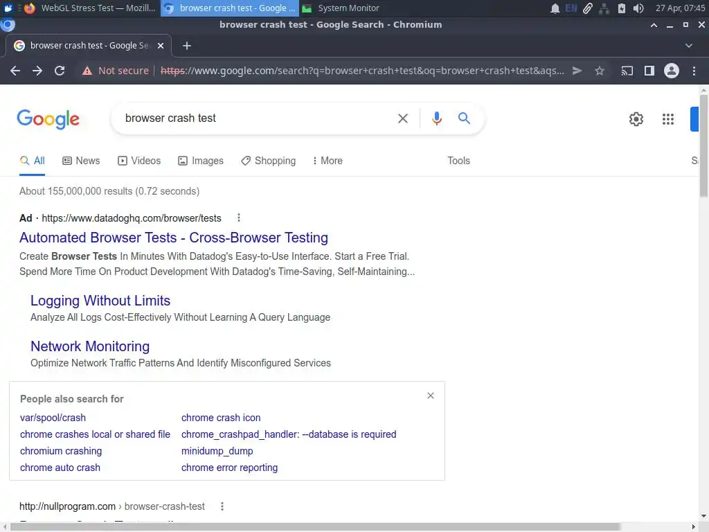Open options dots beside nullprogram.com result
The image size is (709, 532).
(222, 506)
